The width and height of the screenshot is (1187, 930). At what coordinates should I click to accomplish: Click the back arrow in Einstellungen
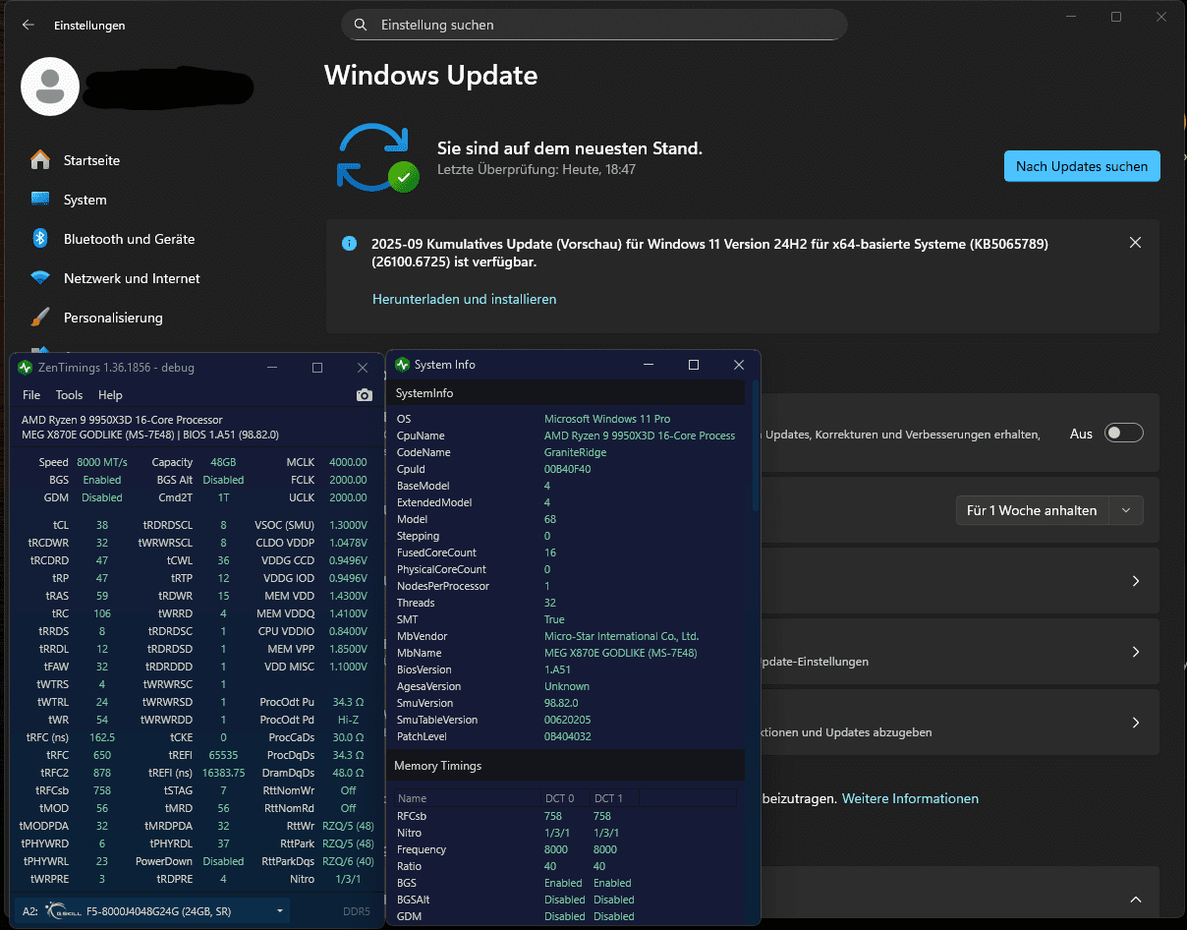[28, 25]
